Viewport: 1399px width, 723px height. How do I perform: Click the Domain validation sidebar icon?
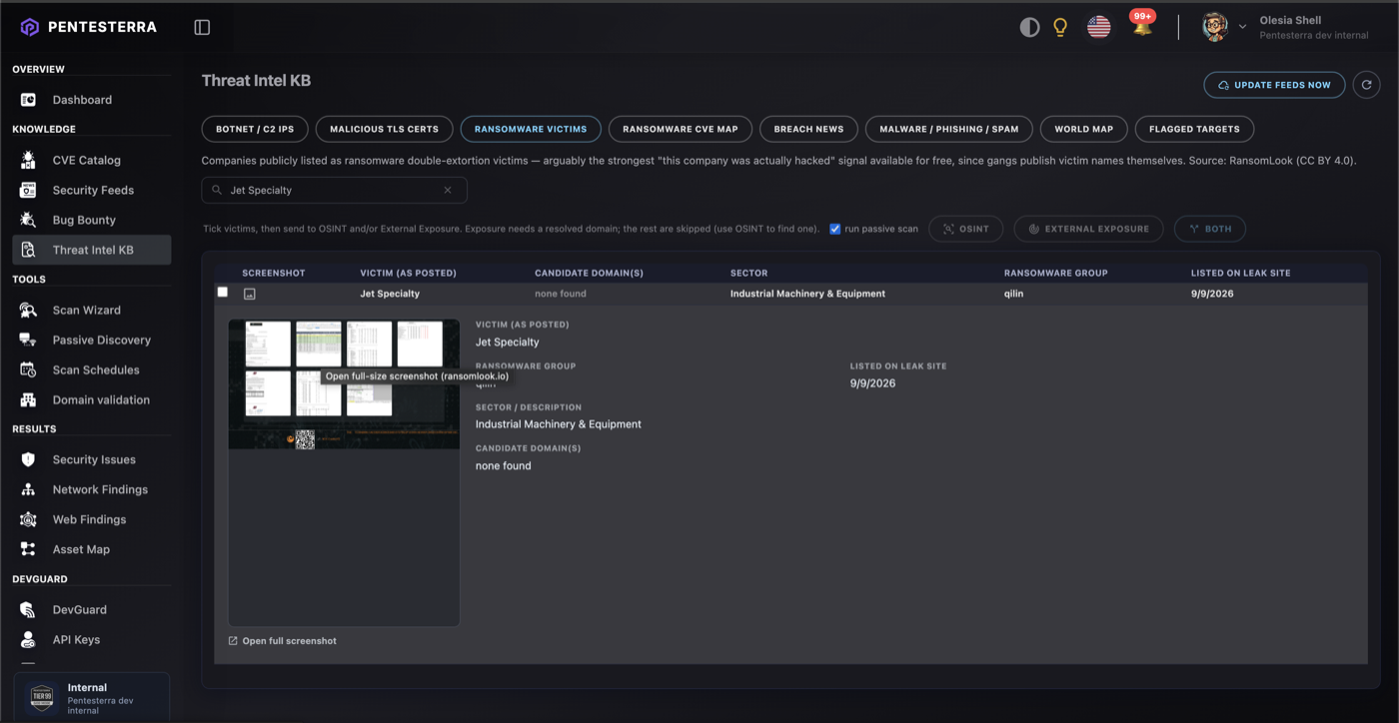pos(29,399)
